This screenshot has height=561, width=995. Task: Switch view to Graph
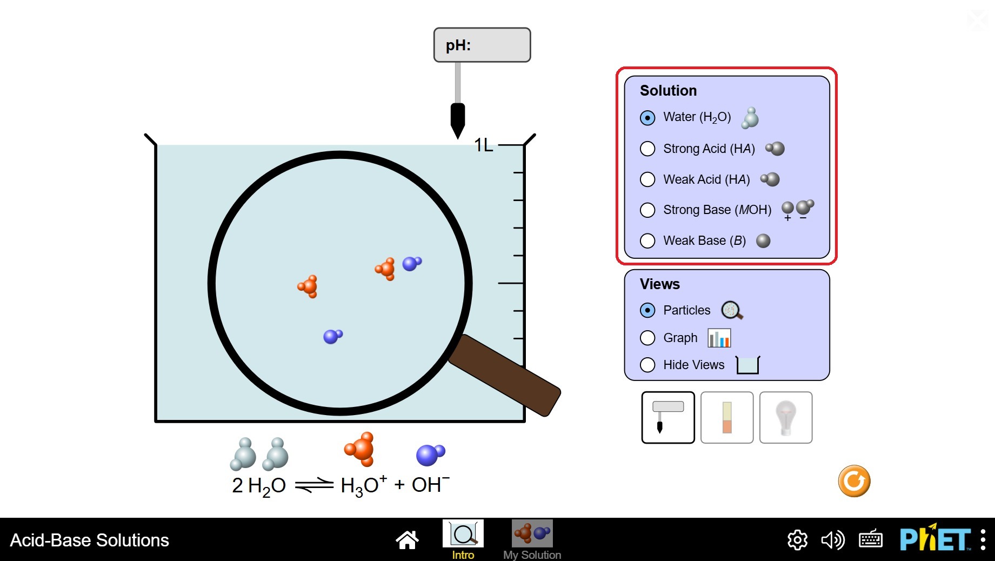point(685,338)
